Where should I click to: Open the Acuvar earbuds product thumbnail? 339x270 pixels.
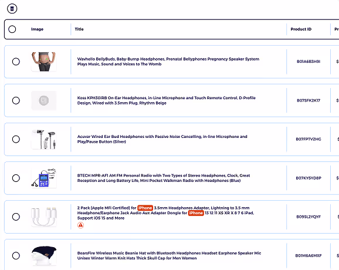[44, 139]
